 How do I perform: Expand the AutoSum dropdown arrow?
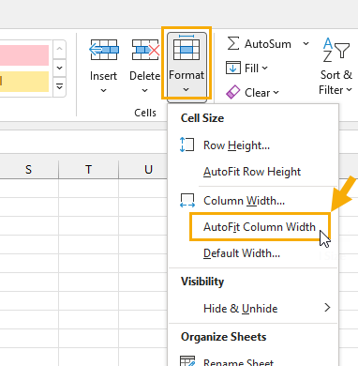click(x=306, y=43)
